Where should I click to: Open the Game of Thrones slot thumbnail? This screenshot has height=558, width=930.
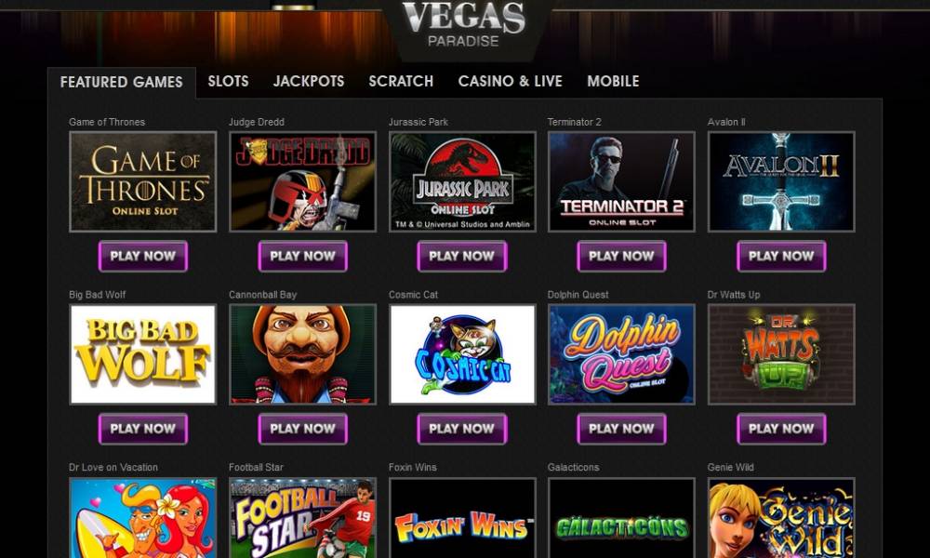[x=143, y=181]
